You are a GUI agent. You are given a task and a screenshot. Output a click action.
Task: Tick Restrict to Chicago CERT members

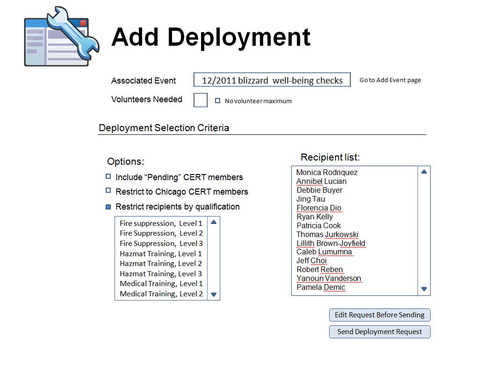(x=108, y=190)
